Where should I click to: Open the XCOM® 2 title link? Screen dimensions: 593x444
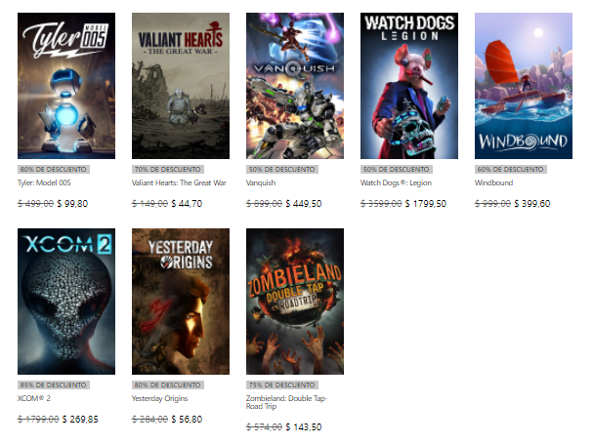[x=33, y=398]
